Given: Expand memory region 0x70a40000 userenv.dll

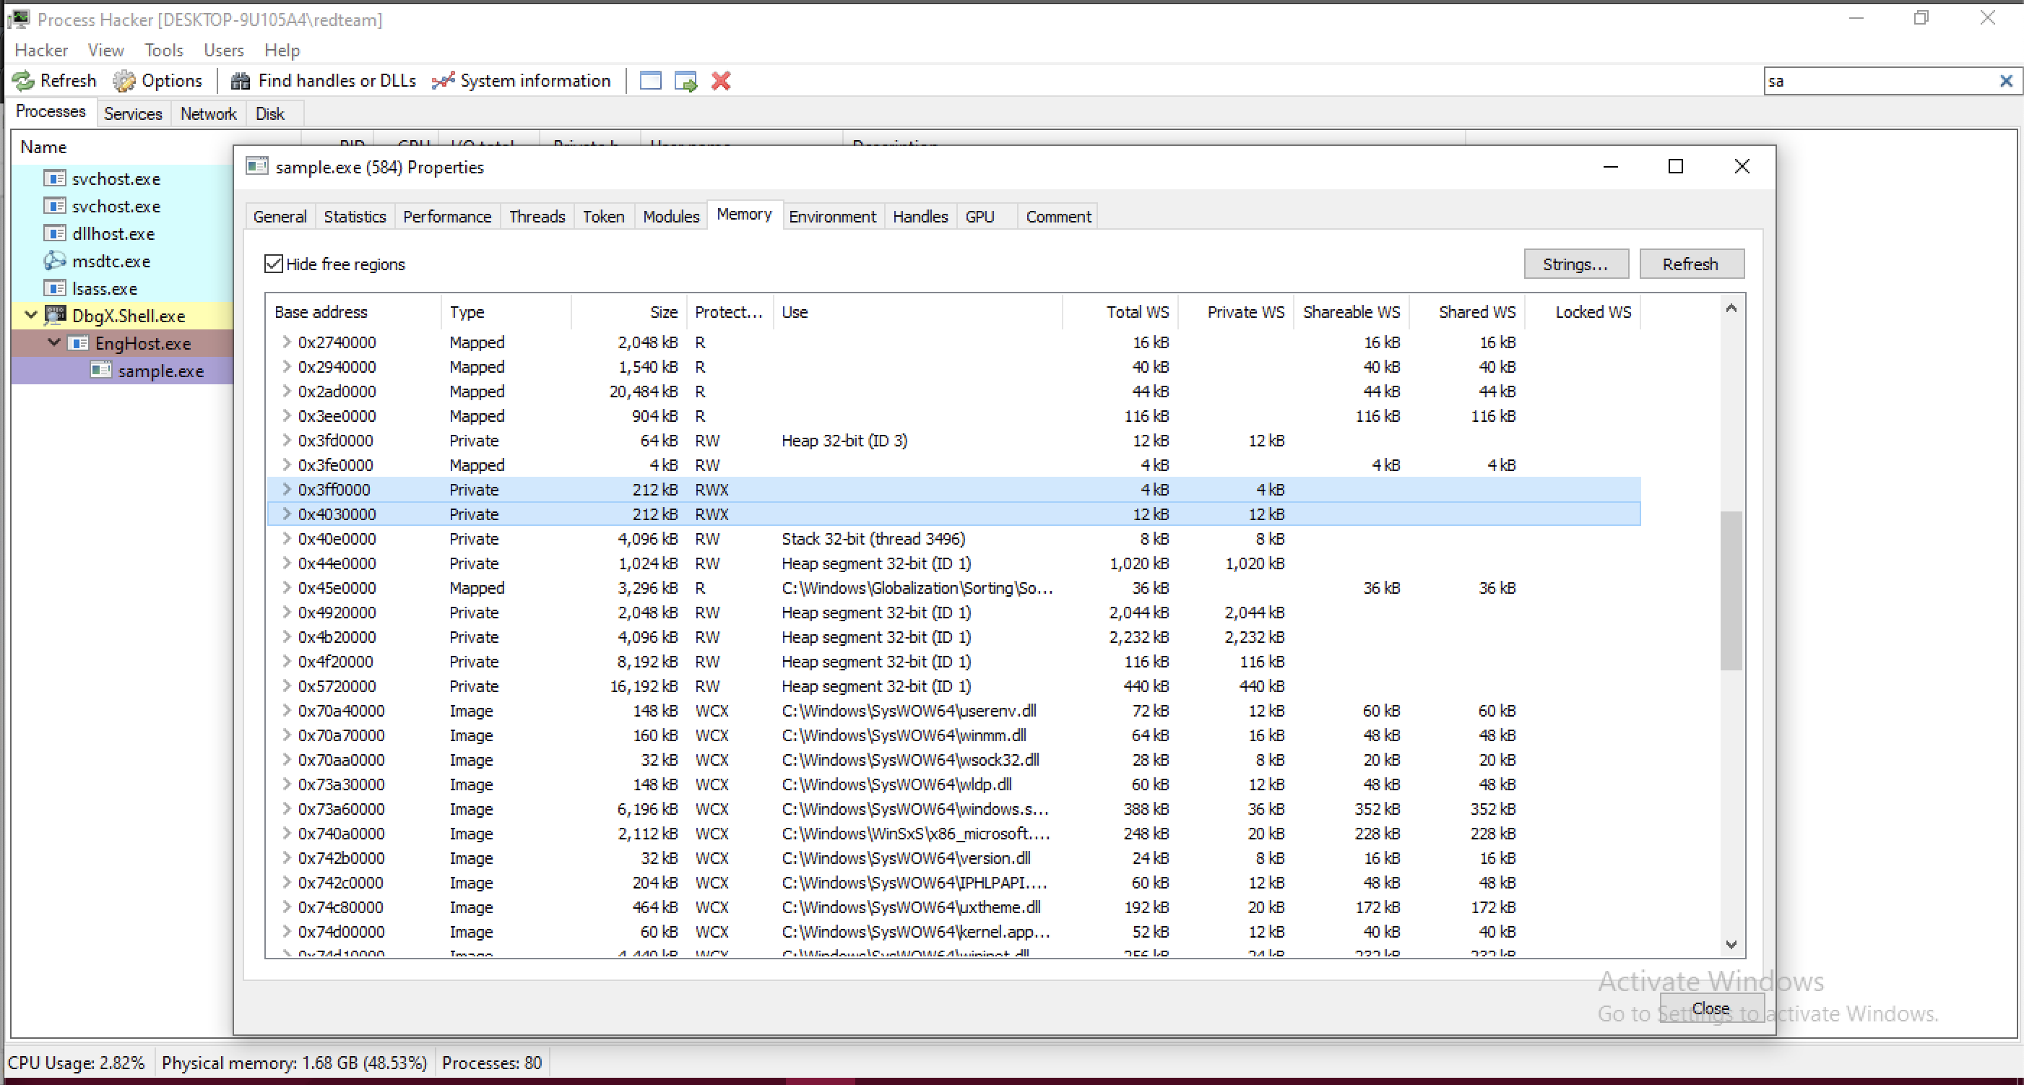Looking at the screenshot, I should pos(287,710).
